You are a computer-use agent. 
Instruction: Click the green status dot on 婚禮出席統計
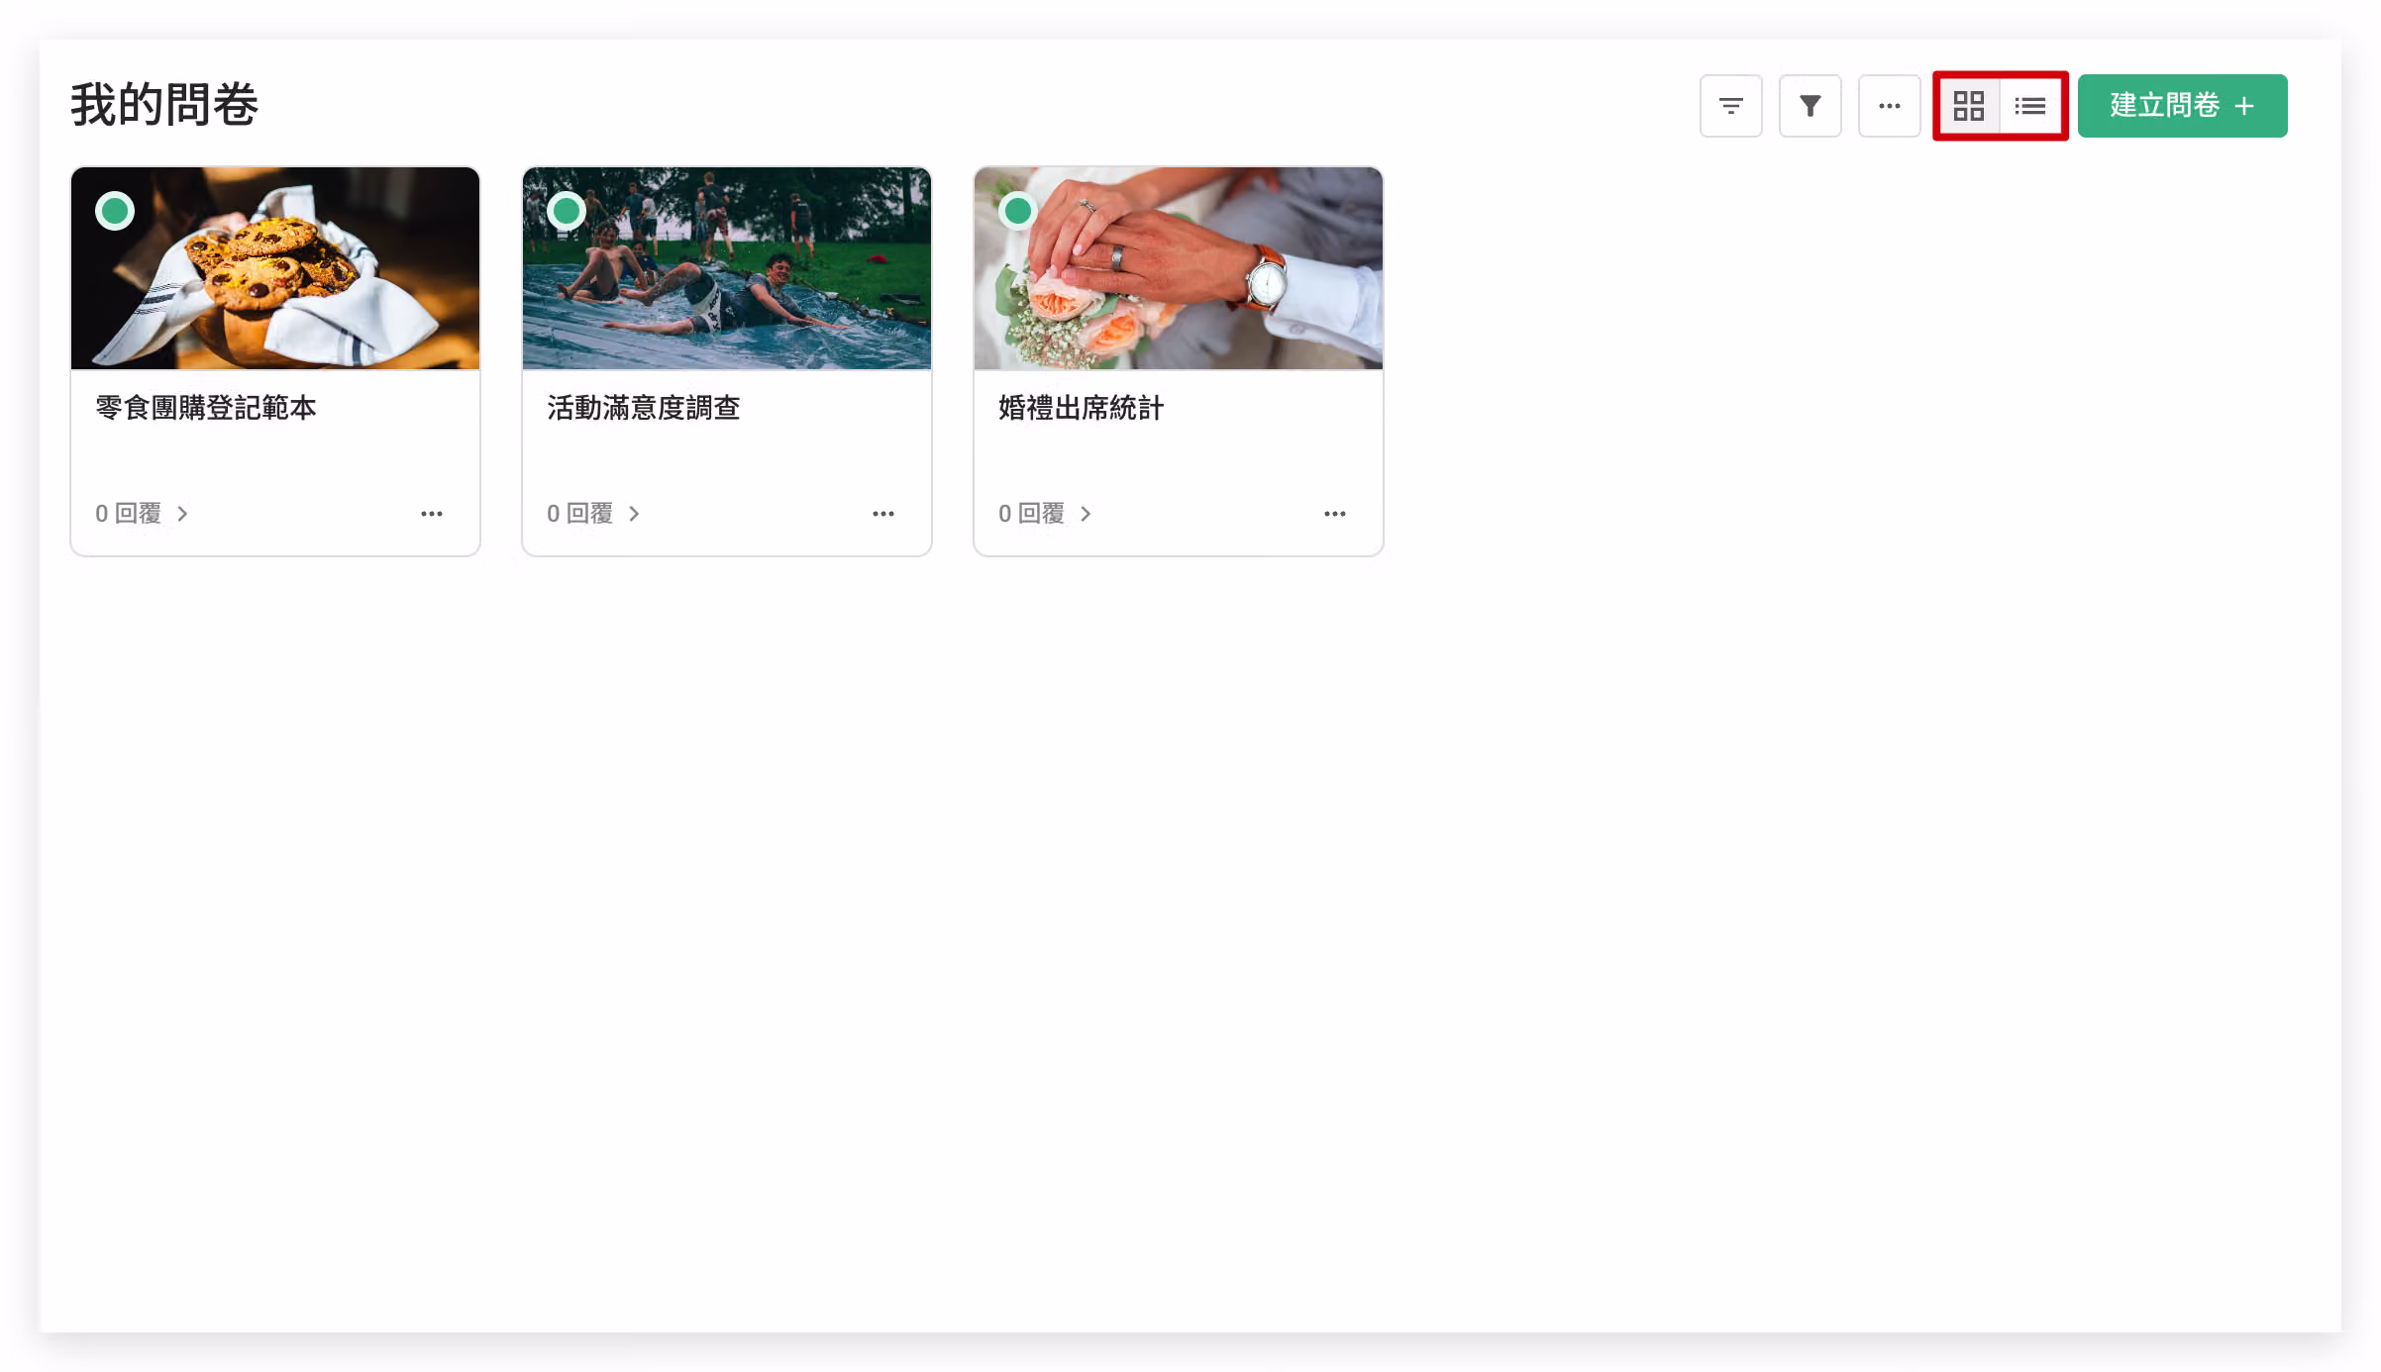(1018, 211)
